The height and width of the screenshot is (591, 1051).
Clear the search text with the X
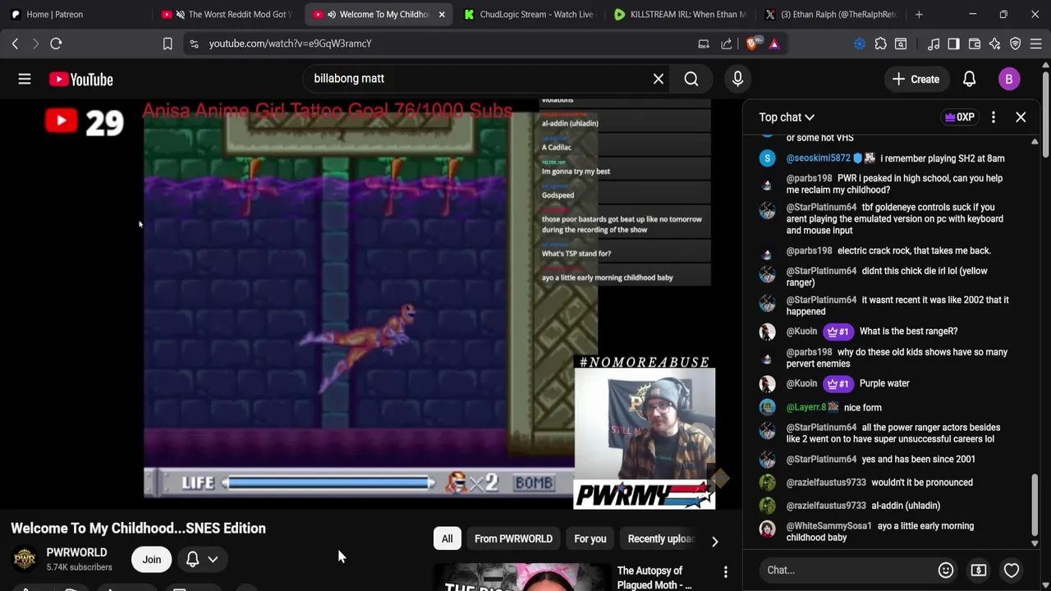pos(659,79)
